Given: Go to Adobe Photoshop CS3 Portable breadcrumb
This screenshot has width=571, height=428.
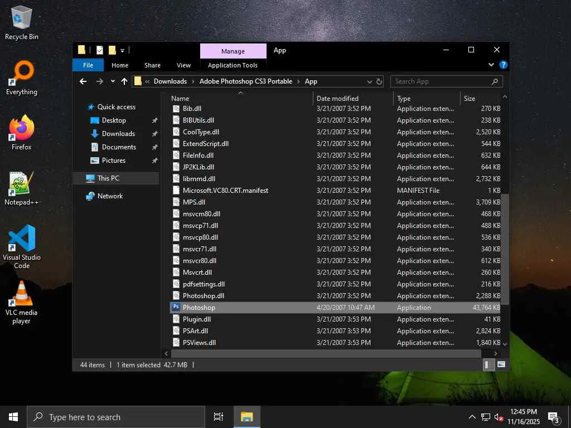Looking at the screenshot, I should click(246, 81).
